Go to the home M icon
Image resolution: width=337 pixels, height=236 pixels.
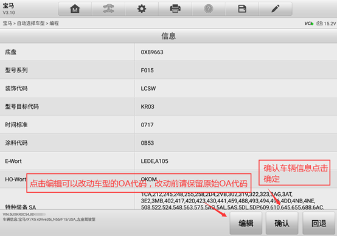75,9
